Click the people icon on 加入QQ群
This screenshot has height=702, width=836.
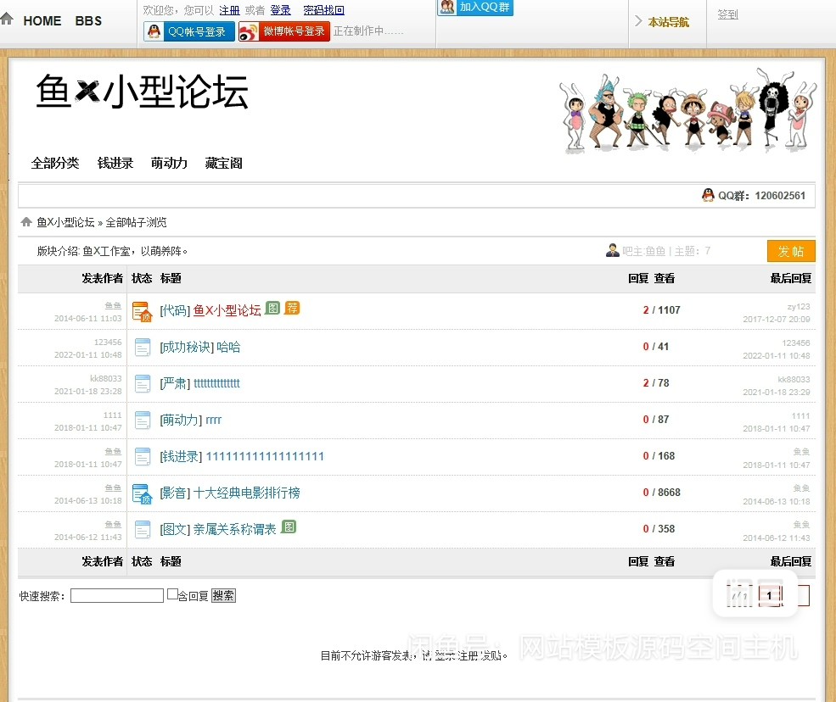447,7
